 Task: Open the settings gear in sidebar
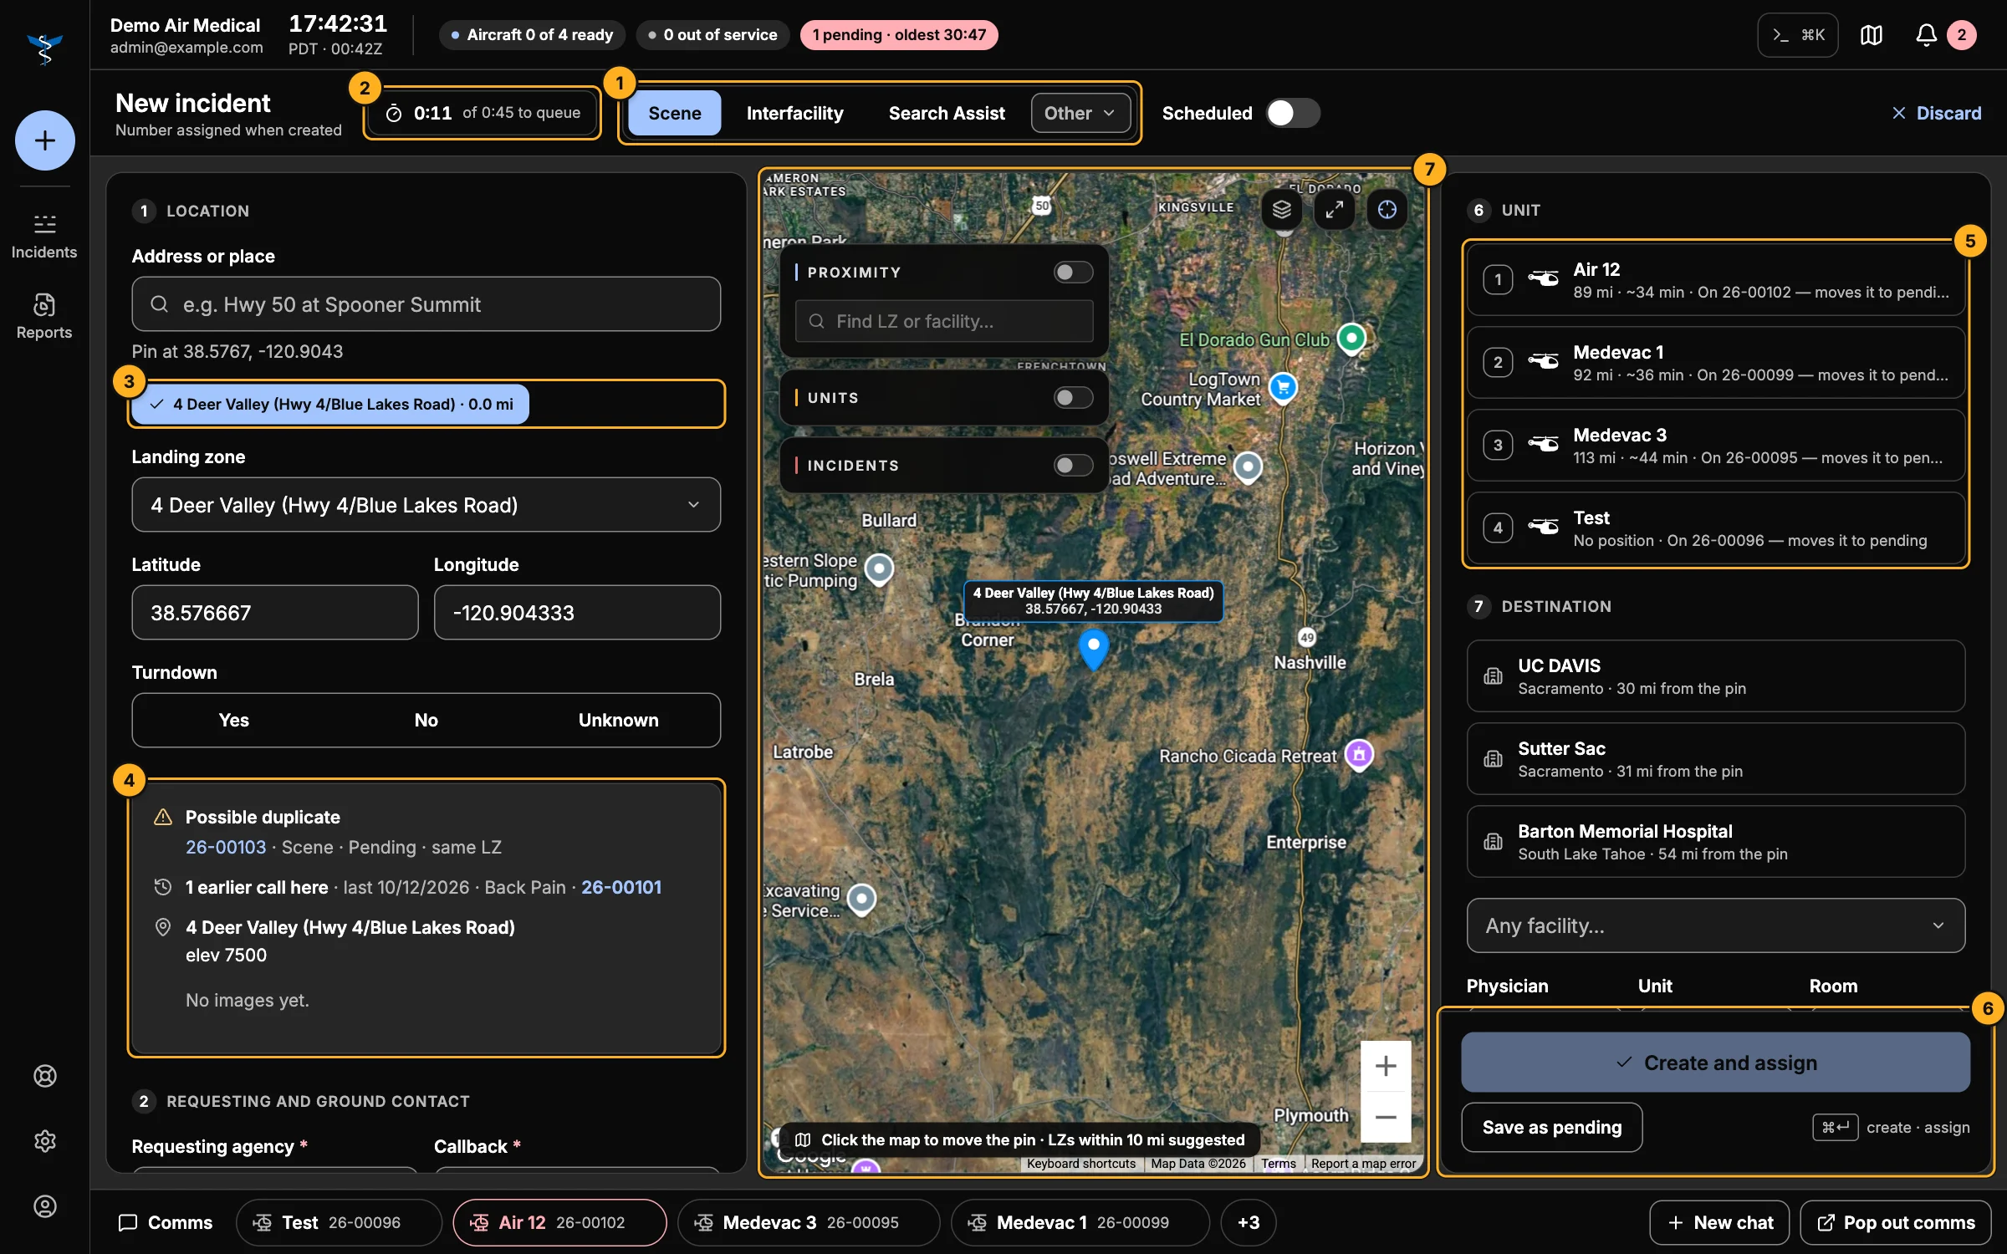click(x=45, y=1141)
